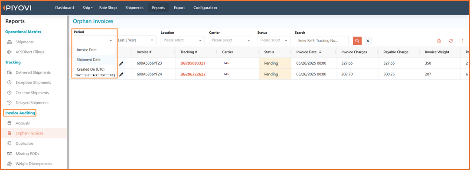The height and width of the screenshot is (170, 470).
Task: Click the FedEx logo for invoice 600A6356YF23
Action: point(227,63)
